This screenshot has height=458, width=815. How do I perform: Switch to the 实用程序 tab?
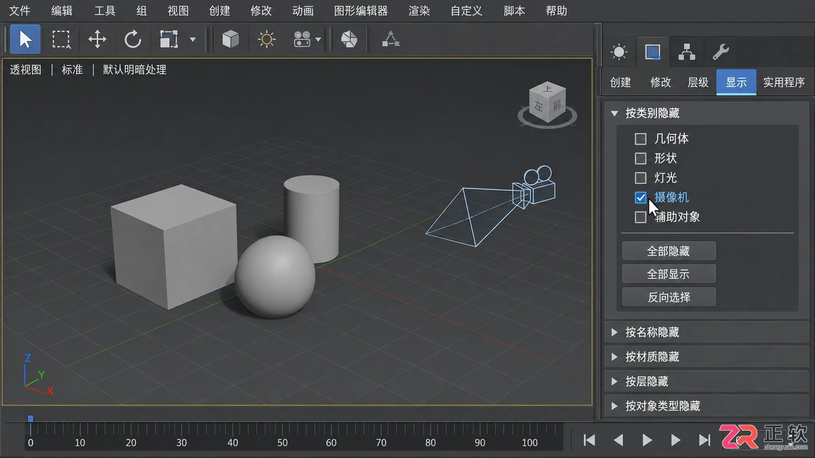tap(784, 83)
